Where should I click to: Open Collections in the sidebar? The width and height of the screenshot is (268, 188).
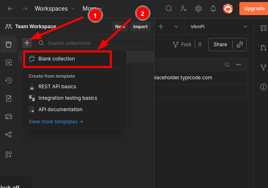click(x=9, y=45)
